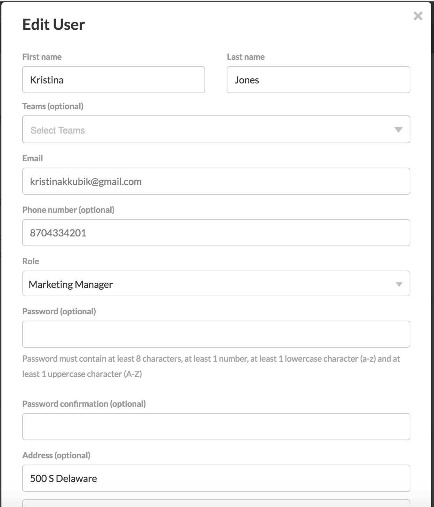Click the "Phone number (optional)" label
434x507 pixels.
tap(69, 210)
